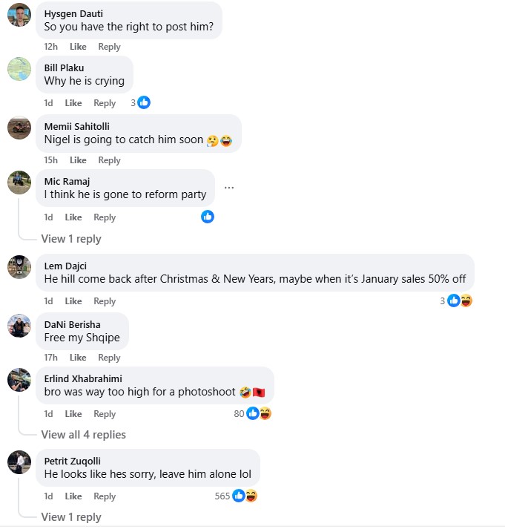This screenshot has width=505, height=532.
Task: Open DaNi Berisha's avatar thumbnail
Action: 19,326
